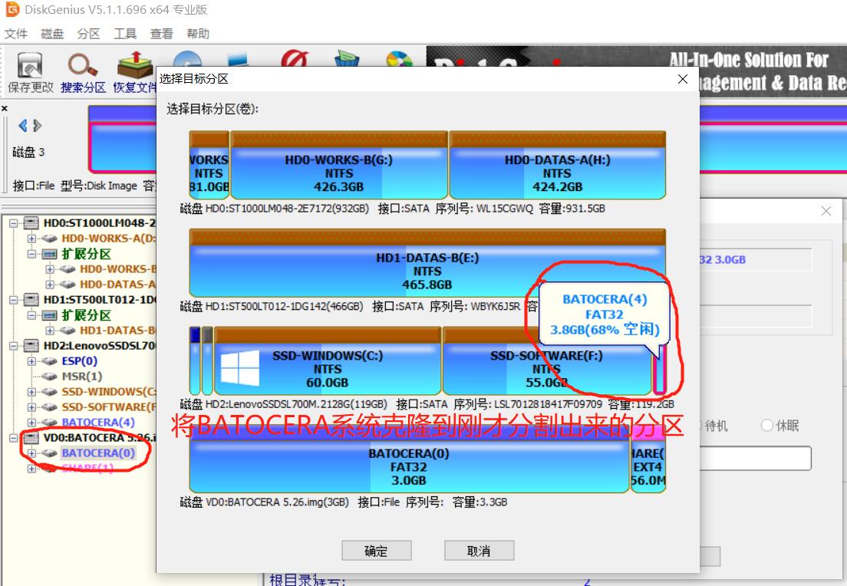This screenshot has width=847, height=586.
Task: Select HD0-WORKS-A(D: label in tree
Action: (x=109, y=239)
